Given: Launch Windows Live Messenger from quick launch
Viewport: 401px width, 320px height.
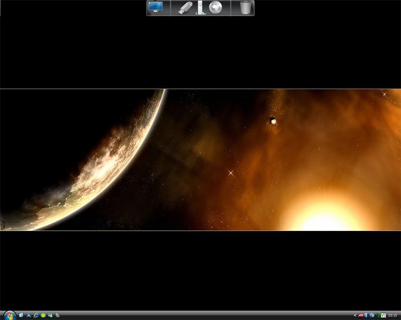Looking at the screenshot, I should tap(50, 315).
